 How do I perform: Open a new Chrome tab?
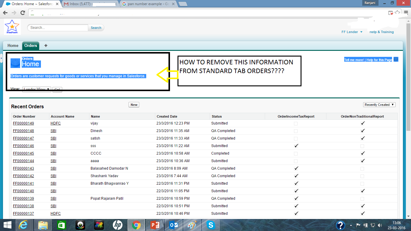[x=183, y=4]
